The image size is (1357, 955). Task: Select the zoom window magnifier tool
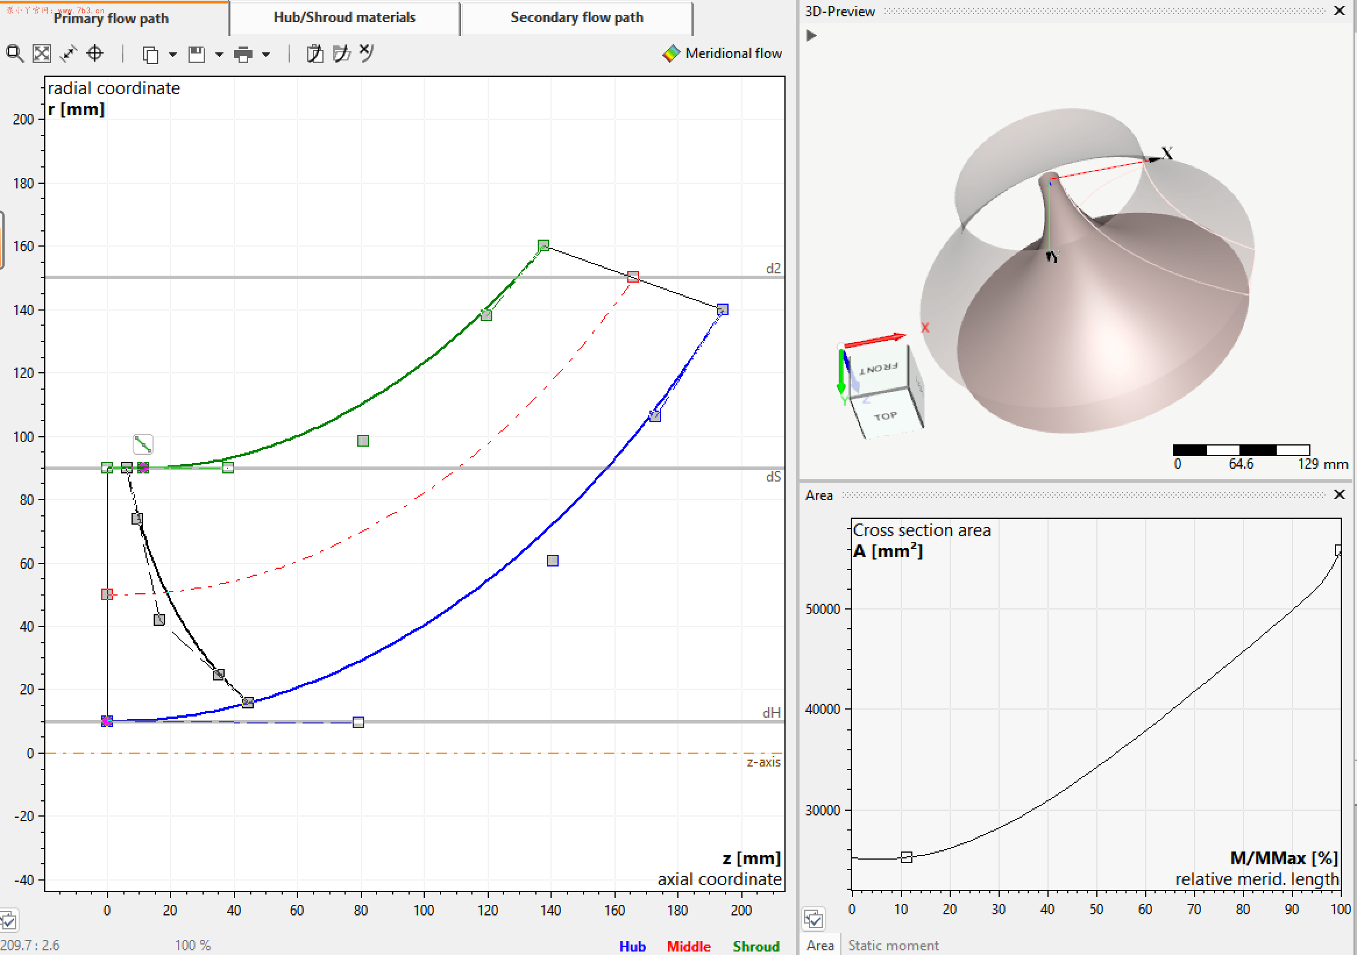pos(15,54)
